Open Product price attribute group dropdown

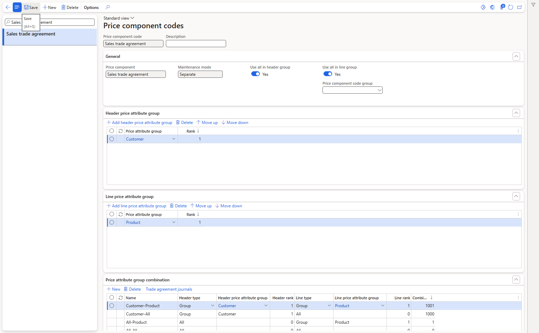(x=174, y=222)
